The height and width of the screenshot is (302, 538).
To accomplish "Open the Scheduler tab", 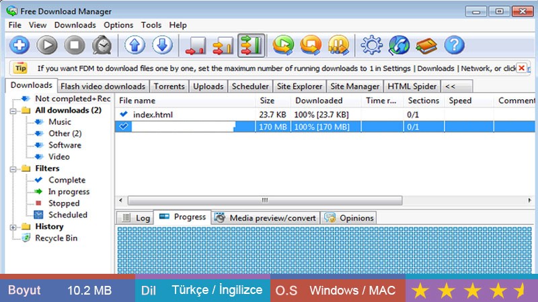I will 250,87.
